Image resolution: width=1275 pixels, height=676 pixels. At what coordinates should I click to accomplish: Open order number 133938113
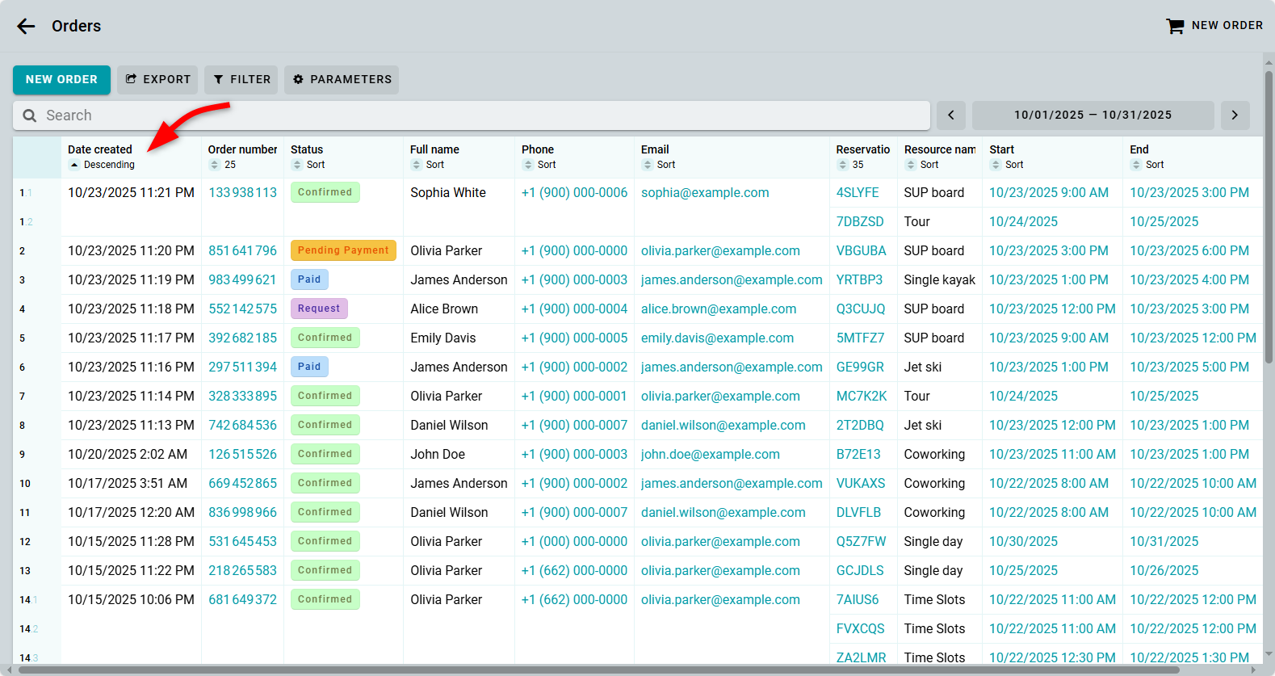tap(242, 192)
